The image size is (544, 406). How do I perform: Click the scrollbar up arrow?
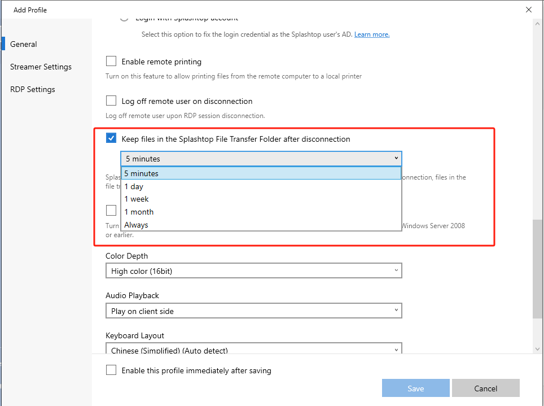point(537,24)
